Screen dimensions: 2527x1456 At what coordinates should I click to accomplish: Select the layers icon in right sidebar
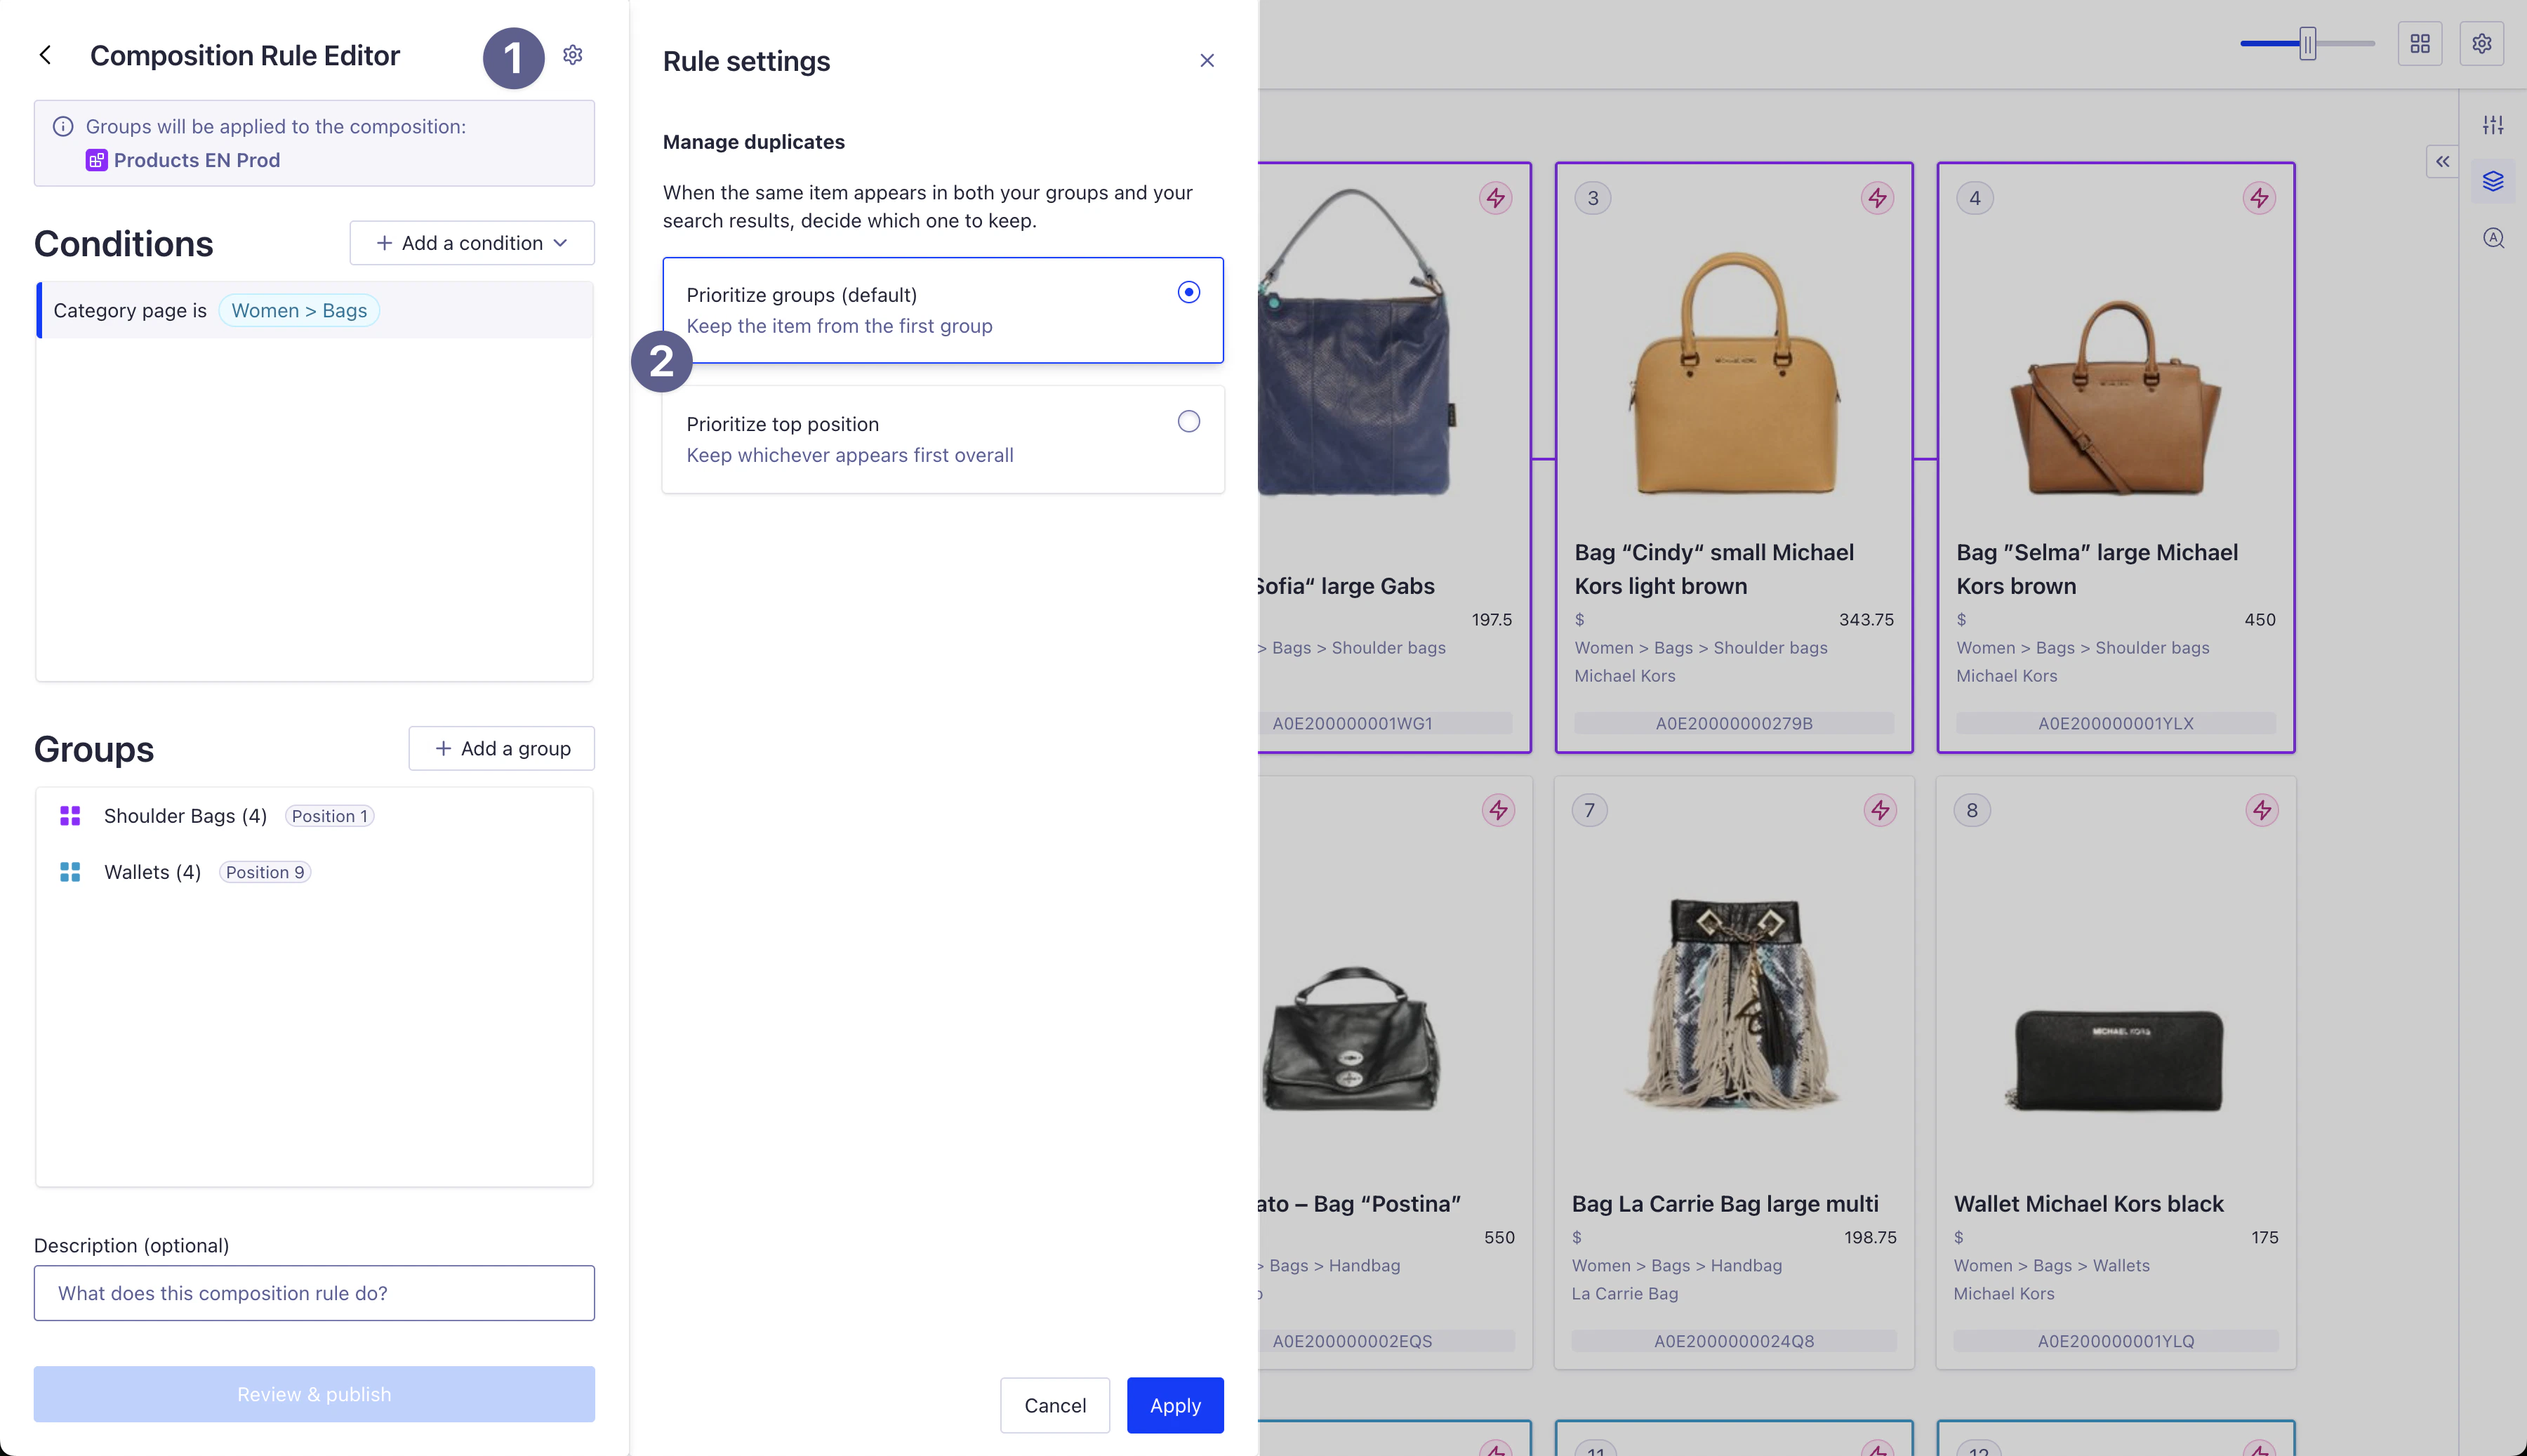(x=2492, y=181)
